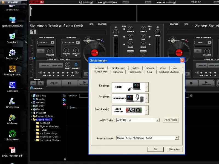This screenshot has height=164, width=219.
Task: Pause the left deck
Action: click(69, 83)
